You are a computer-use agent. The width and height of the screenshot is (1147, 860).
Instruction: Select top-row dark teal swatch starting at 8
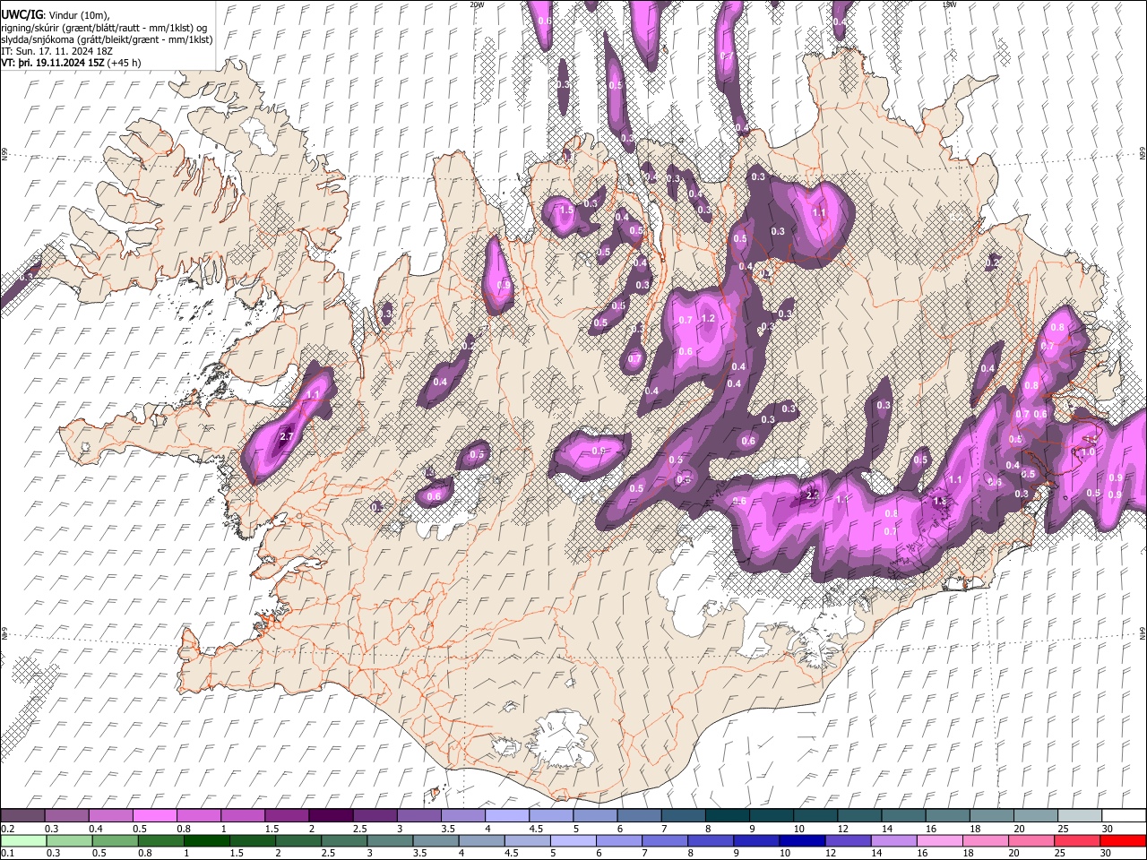coord(728,815)
